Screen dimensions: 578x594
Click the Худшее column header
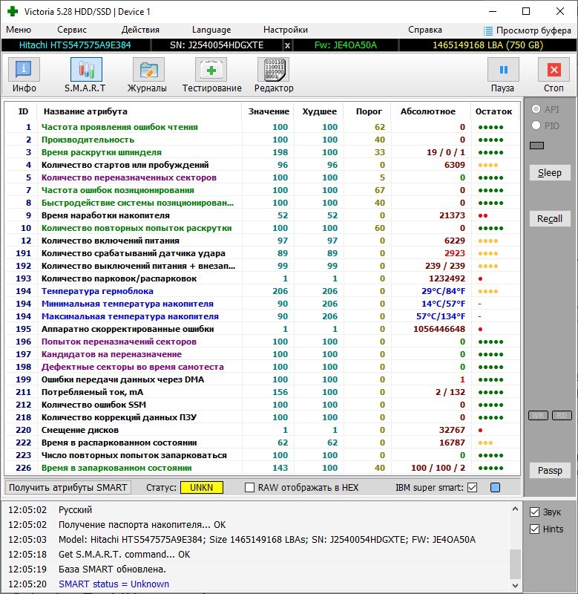319,111
